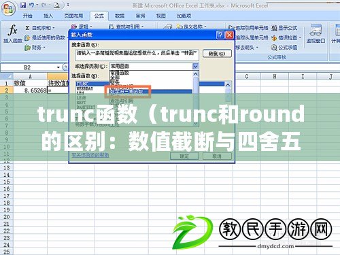Image resolution: width=340 pixels, height=255 pixels.
Task: Open the customize quick access toolbar arrow
Action: click(68, 5)
